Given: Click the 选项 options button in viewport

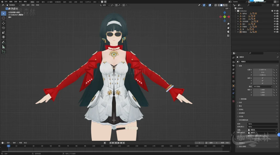Looking at the screenshot, I should point(227,8).
